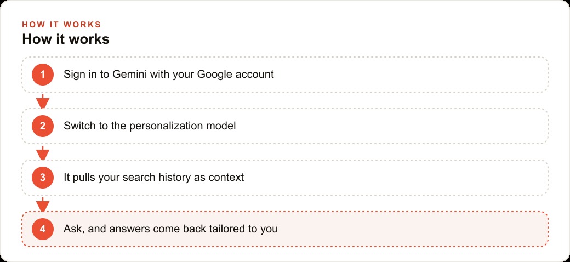
Task: Click the red 'HOW IT WORKS' eyebrow label
Action: [61, 25]
